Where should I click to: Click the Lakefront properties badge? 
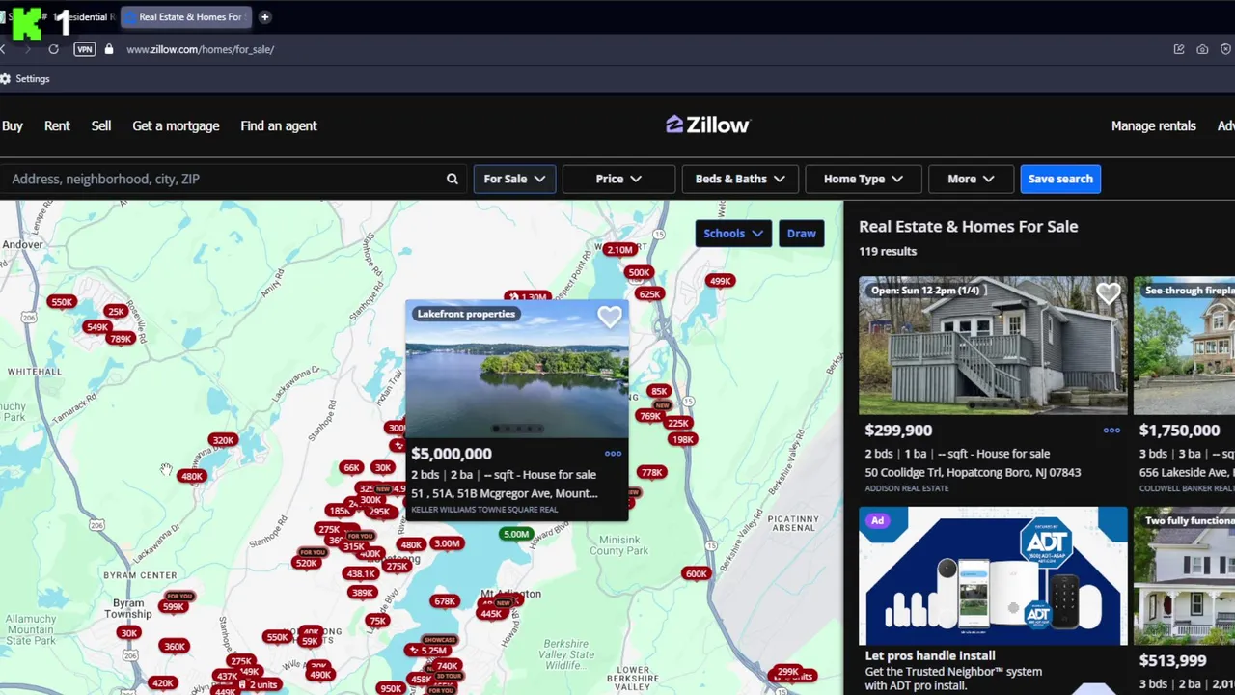pos(466,314)
